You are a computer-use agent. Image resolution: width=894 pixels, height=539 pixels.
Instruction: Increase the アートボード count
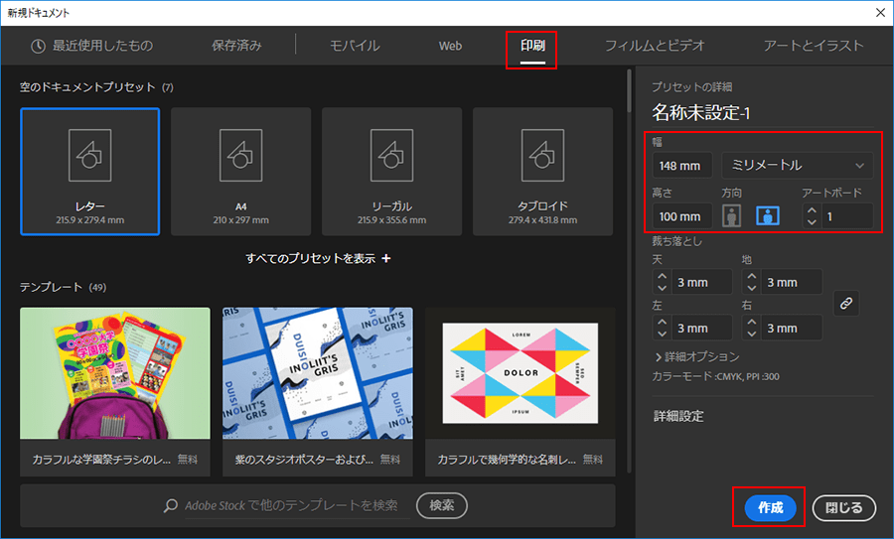coord(812,210)
